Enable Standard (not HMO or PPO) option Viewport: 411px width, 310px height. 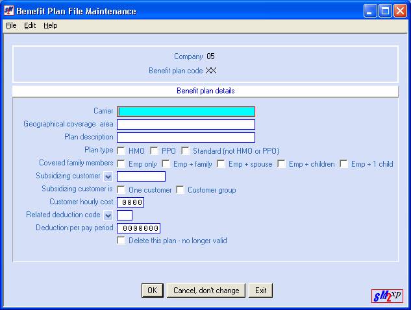(186, 151)
